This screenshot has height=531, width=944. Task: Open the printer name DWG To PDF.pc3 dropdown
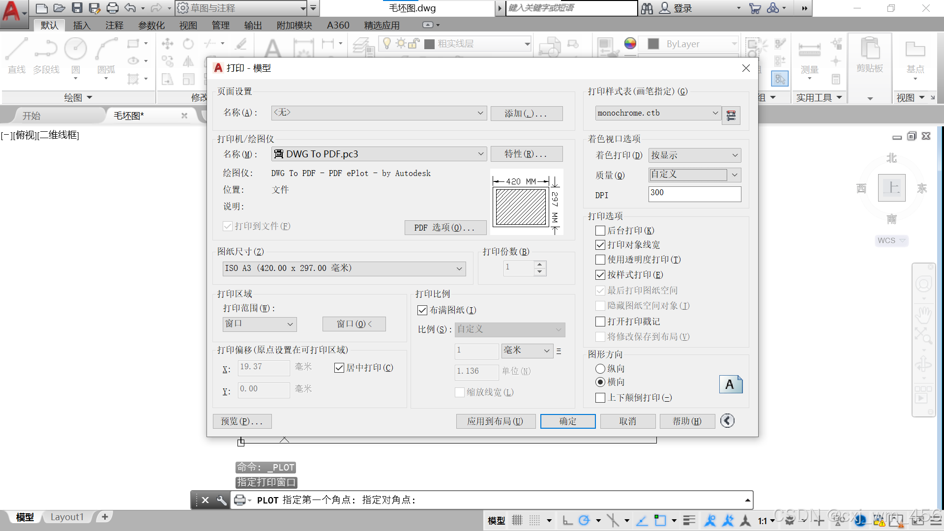tap(480, 154)
